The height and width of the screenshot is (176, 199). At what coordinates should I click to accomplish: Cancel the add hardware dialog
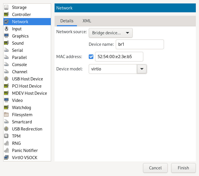(x=155, y=168)
